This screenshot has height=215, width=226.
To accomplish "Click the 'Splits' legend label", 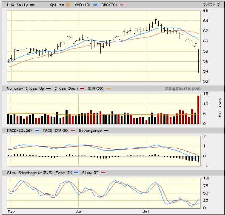I will point(57,5).
